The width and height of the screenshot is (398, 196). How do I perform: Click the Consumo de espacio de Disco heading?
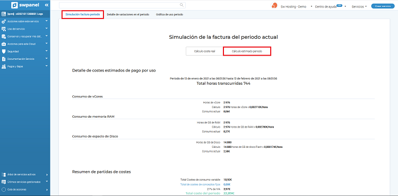(x=95, y=136)
